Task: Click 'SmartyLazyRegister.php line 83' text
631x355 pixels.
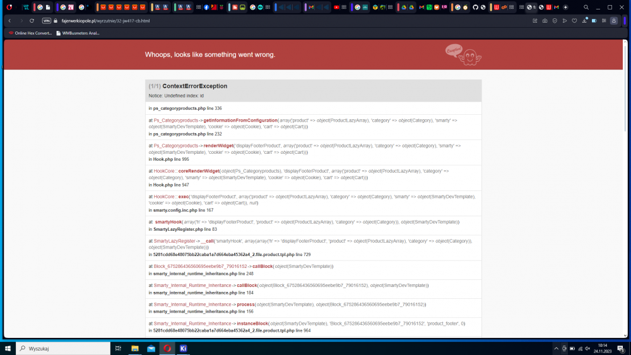Action: point(185,229)
